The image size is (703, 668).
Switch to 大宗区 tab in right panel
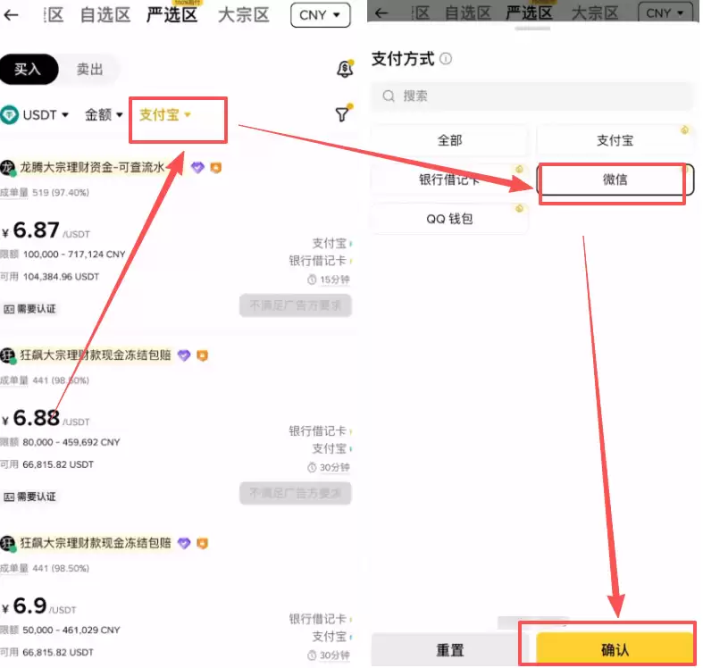coord(595,13)
